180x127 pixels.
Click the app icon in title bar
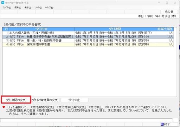click(x=3, y=2)
